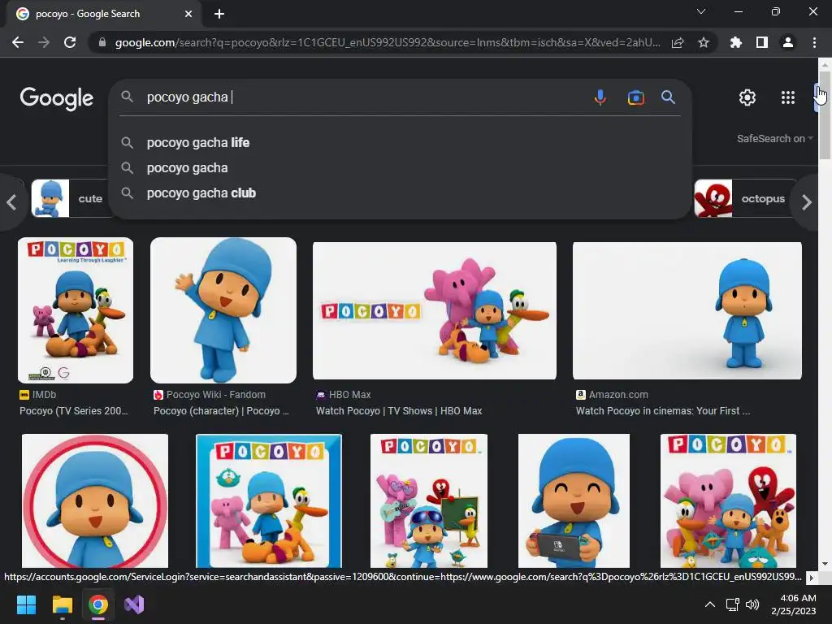The width and height of the screenshot is (832, 624).
Task: Toggle the Chrome side panel icon
Action: (x=762, y=42)
